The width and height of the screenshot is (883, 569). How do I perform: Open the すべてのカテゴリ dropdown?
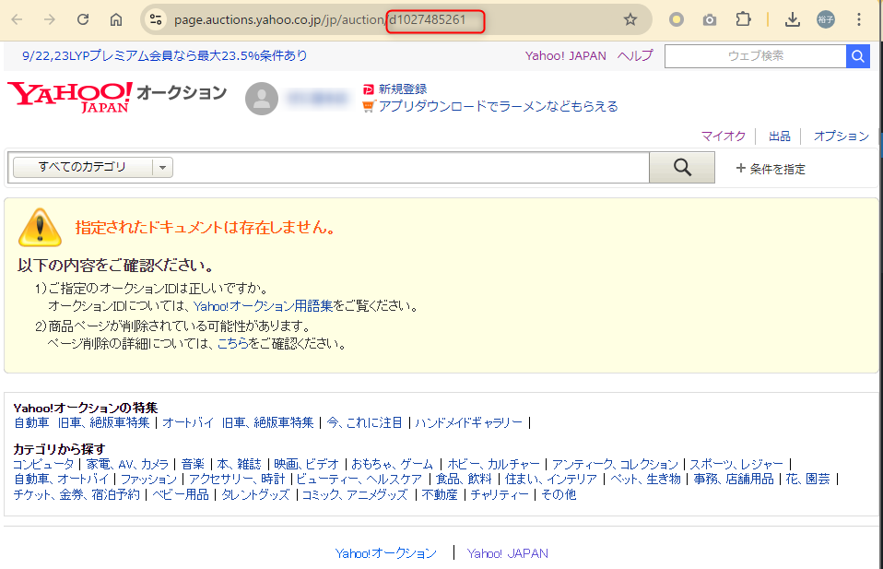93,167
